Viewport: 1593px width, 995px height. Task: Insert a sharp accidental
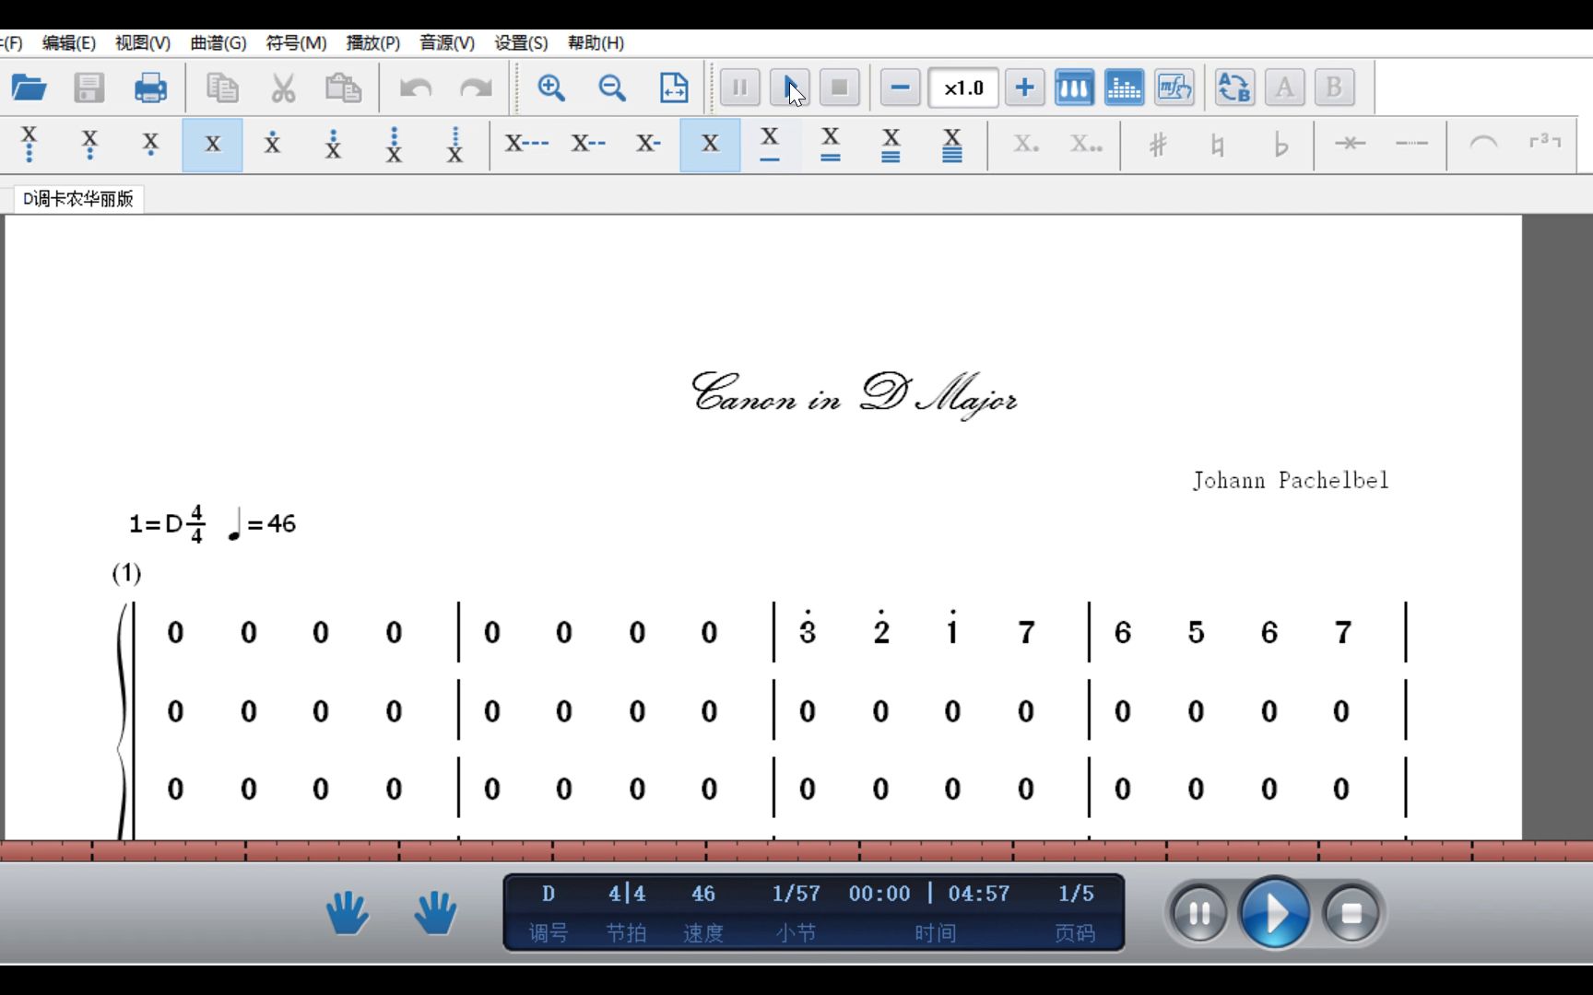click(x=1158, y=145)
